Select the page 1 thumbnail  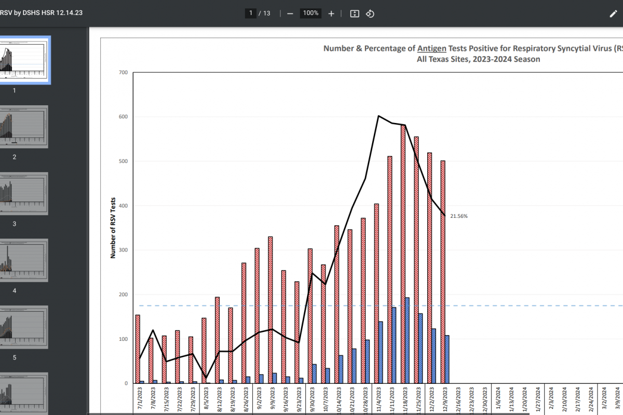coord(24,60)
